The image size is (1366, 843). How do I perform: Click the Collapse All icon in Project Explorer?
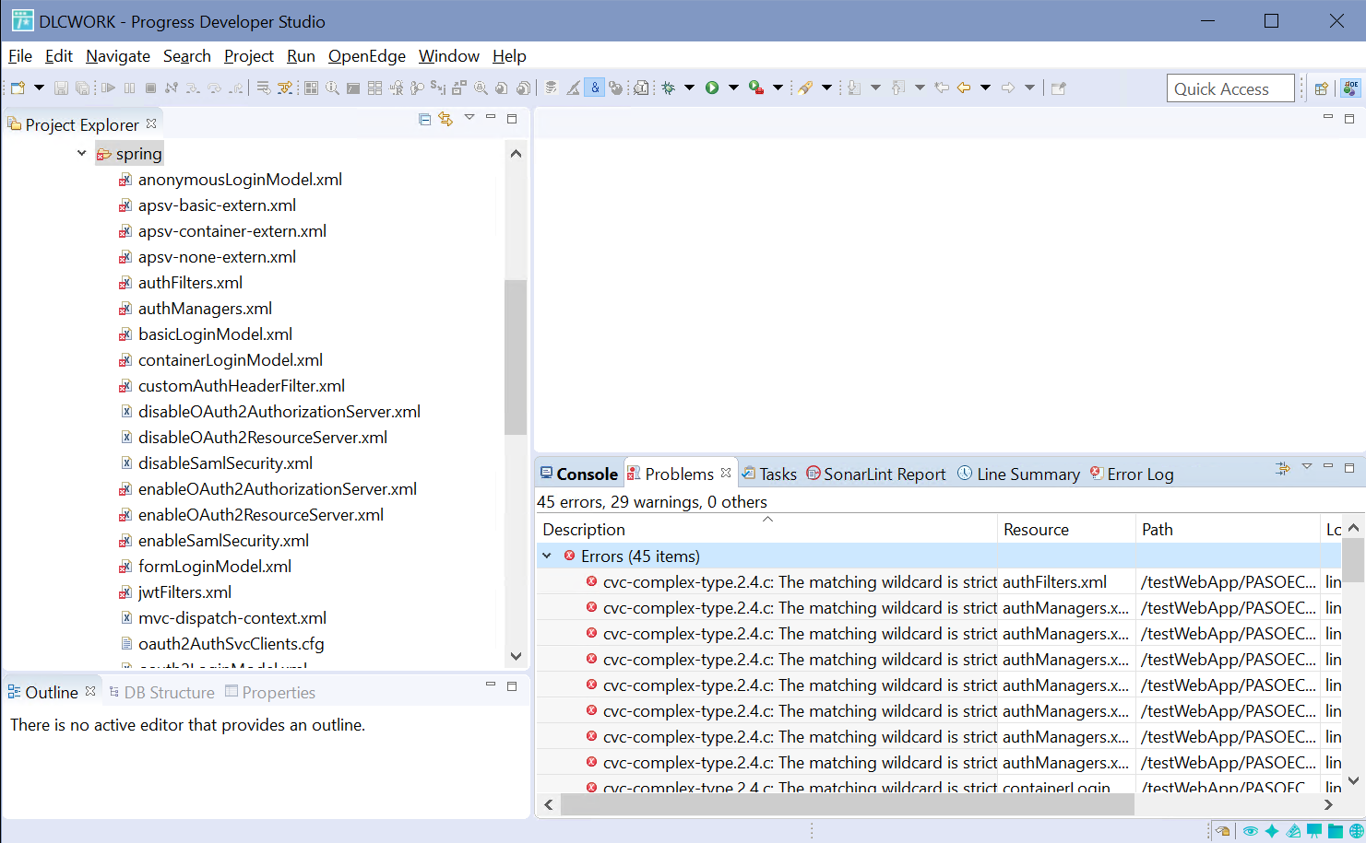[425, 119]
